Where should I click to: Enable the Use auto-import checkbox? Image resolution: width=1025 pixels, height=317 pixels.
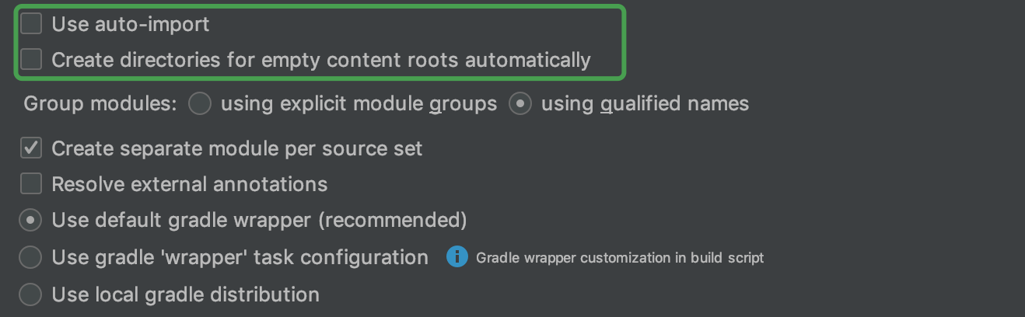tap(31, 24)
